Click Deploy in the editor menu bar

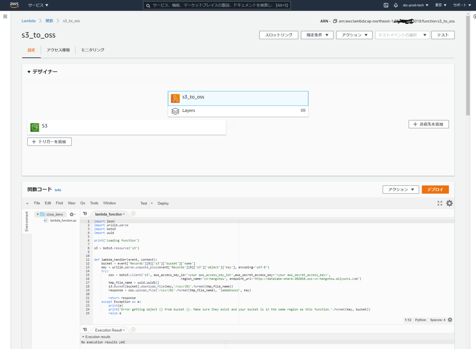(x=163, y=203)
